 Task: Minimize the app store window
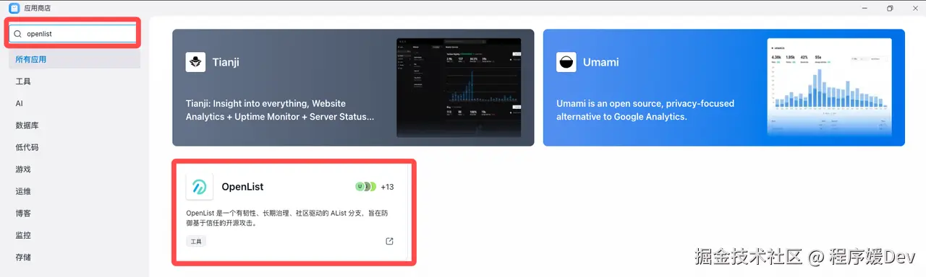click(865, 8)
